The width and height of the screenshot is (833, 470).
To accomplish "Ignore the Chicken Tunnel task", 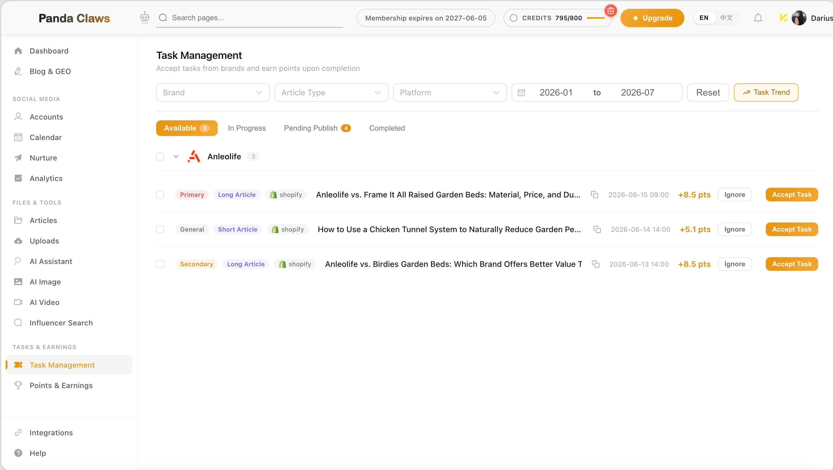I will [x=734, y=229].
